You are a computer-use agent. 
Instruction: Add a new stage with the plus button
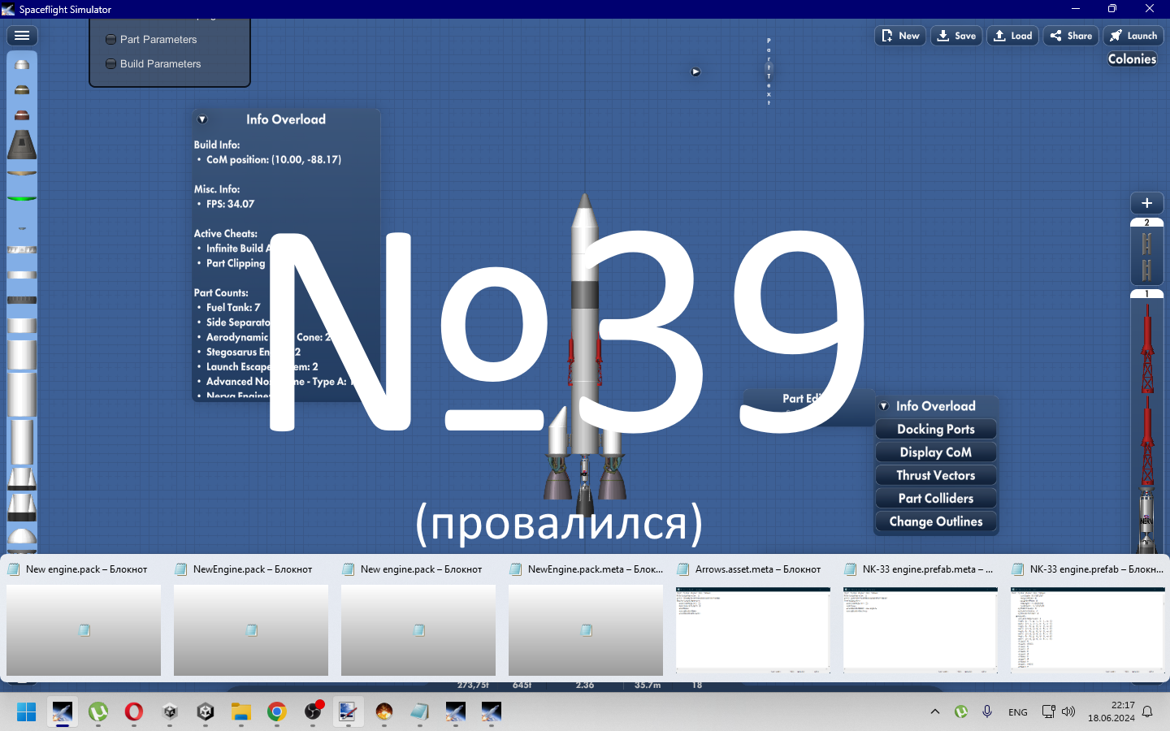tap(1146, 203)
